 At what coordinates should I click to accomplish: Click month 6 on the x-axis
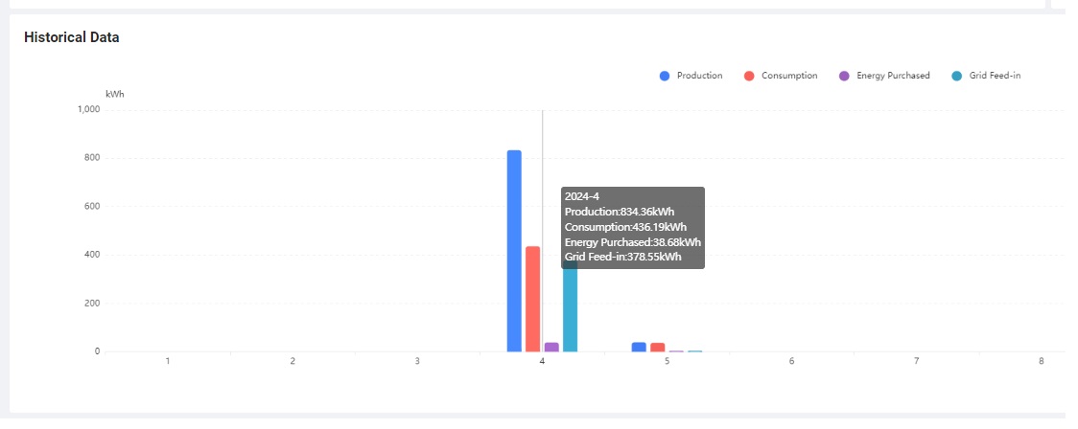click(x=791, y=361)
